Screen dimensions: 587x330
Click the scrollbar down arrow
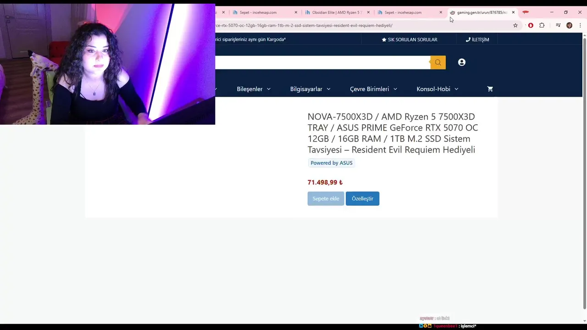click(x=584, y=320)
